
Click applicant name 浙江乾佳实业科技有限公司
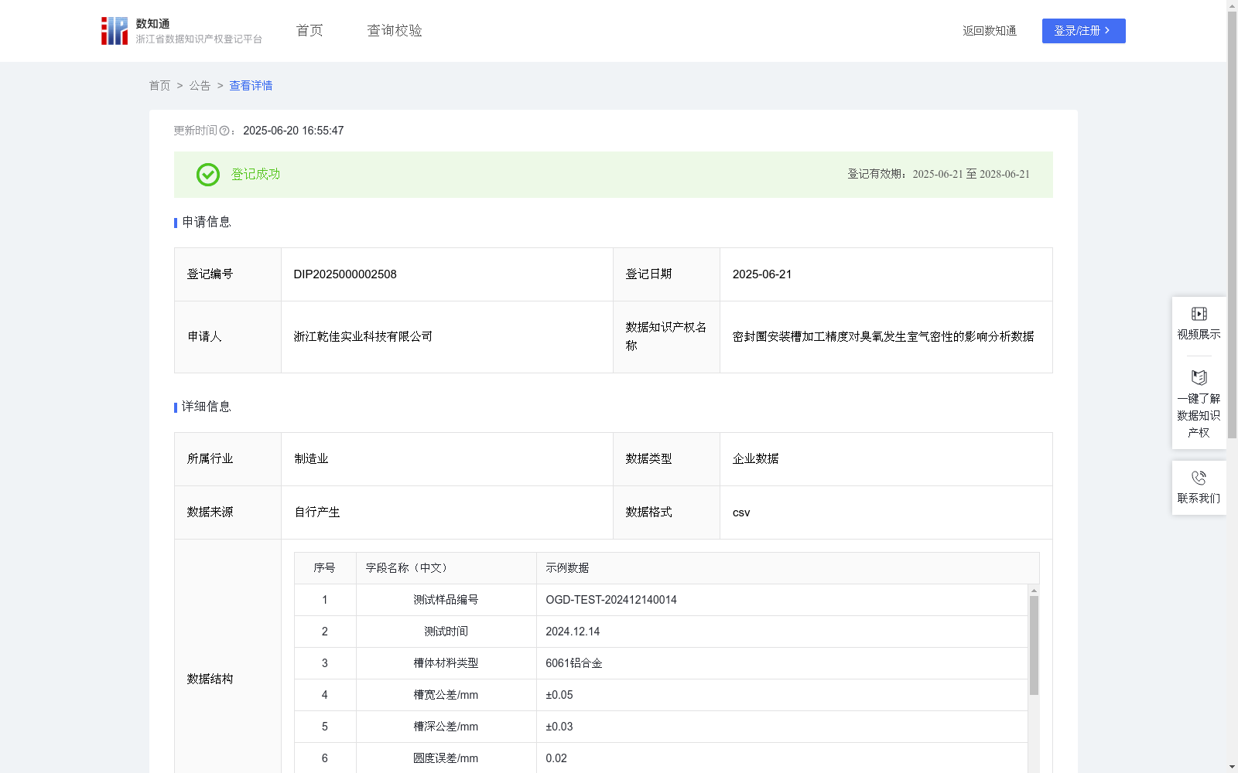[x=363, y=336]
